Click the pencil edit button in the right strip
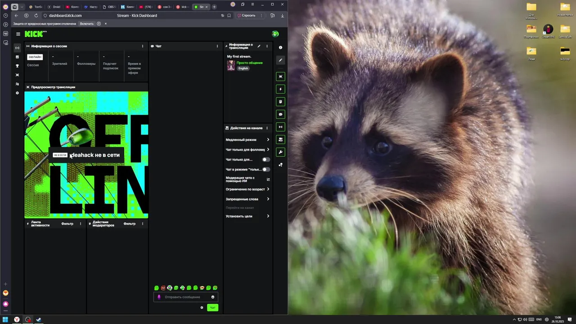The image size is (576, 324). pos(280,60)
